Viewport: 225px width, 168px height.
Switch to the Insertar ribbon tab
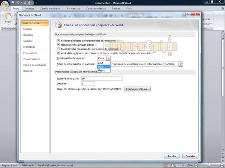[x=30, y=9]
